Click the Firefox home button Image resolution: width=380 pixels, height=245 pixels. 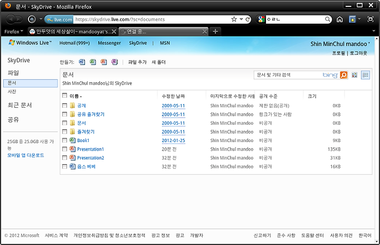pyautogui.click(x=340, y=20)
